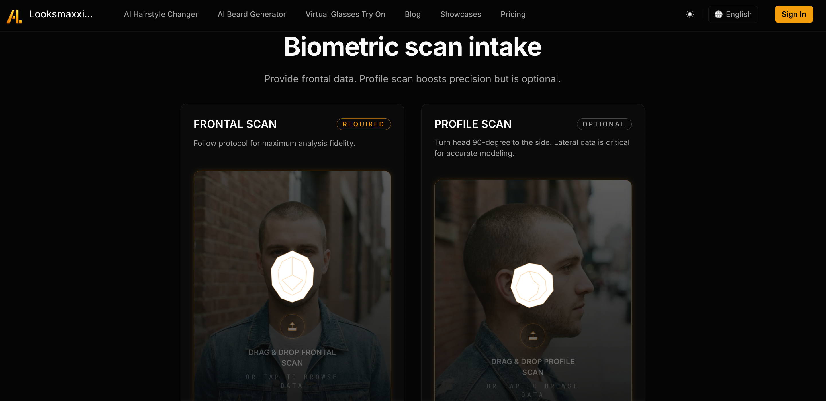Click the white face mesh on frontal photo
Screen dimensions: 826x401
coord(292,277)
